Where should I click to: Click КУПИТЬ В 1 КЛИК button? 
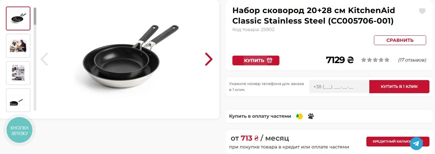399,87
